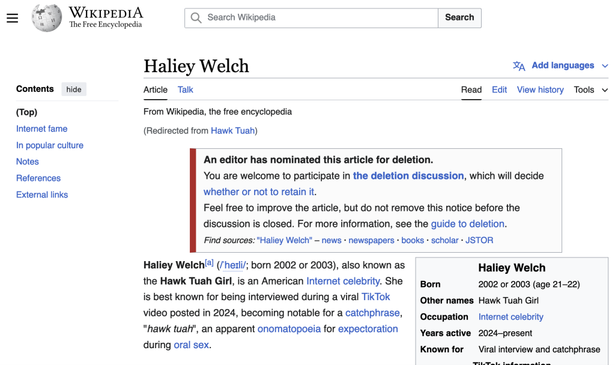Open the guide to deletion link
The width and height of the screenshot is (615, 365).
point(467,224)
